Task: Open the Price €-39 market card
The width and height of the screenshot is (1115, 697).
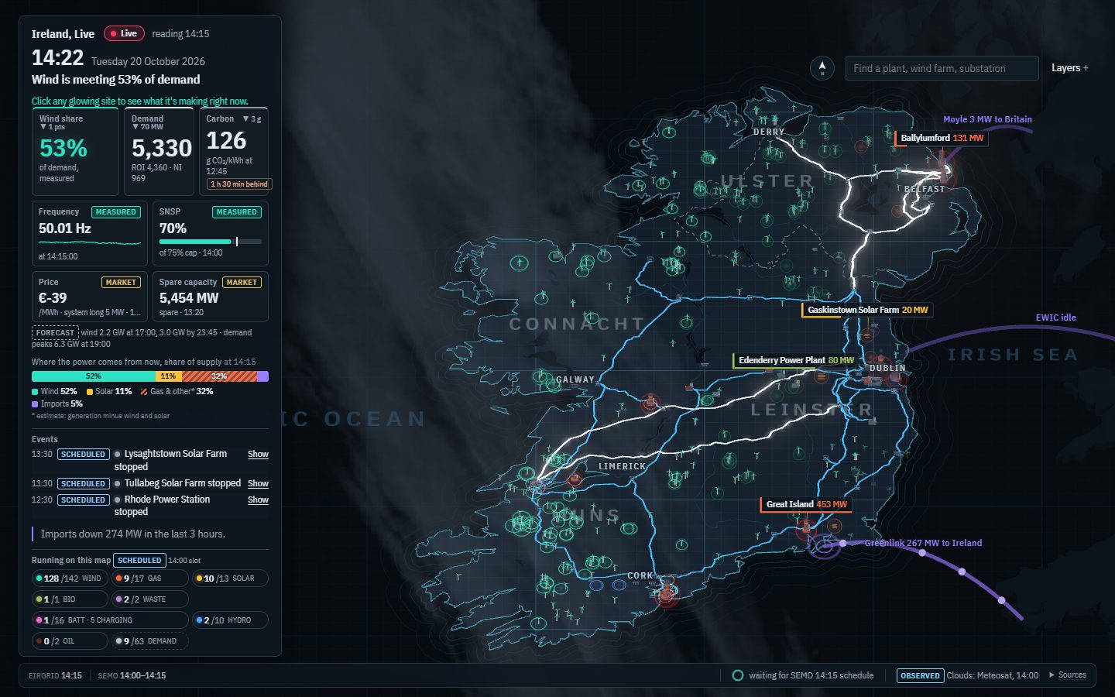Action: 90,297
